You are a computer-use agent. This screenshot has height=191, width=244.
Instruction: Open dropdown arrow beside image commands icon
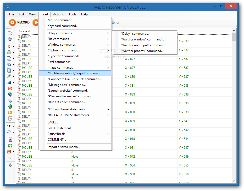[13, 82]
